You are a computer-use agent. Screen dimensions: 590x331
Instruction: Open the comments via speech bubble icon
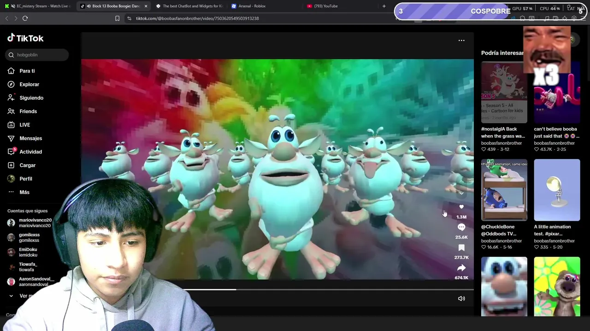click(x=461, y=227)
